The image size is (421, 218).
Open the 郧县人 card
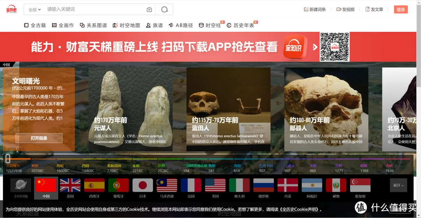point(326,109)
